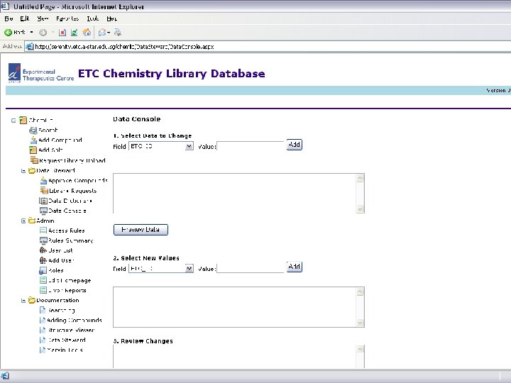Open Field dropdown under Select New Values
This screenshot has width=511, height=383.
tap(161, 268)
